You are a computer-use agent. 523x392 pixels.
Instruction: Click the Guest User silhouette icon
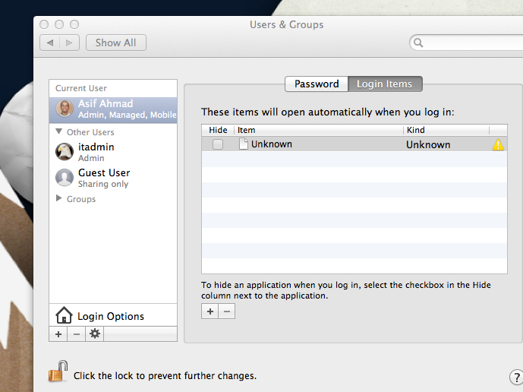pos(65,177)
